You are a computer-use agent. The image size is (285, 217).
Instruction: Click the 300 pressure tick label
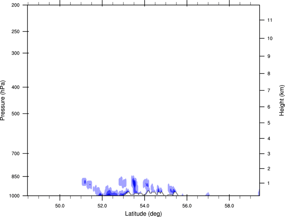coord(15,53)
